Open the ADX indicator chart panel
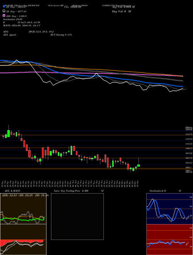The height and width of the screenshot is (255, 193). 23,209
